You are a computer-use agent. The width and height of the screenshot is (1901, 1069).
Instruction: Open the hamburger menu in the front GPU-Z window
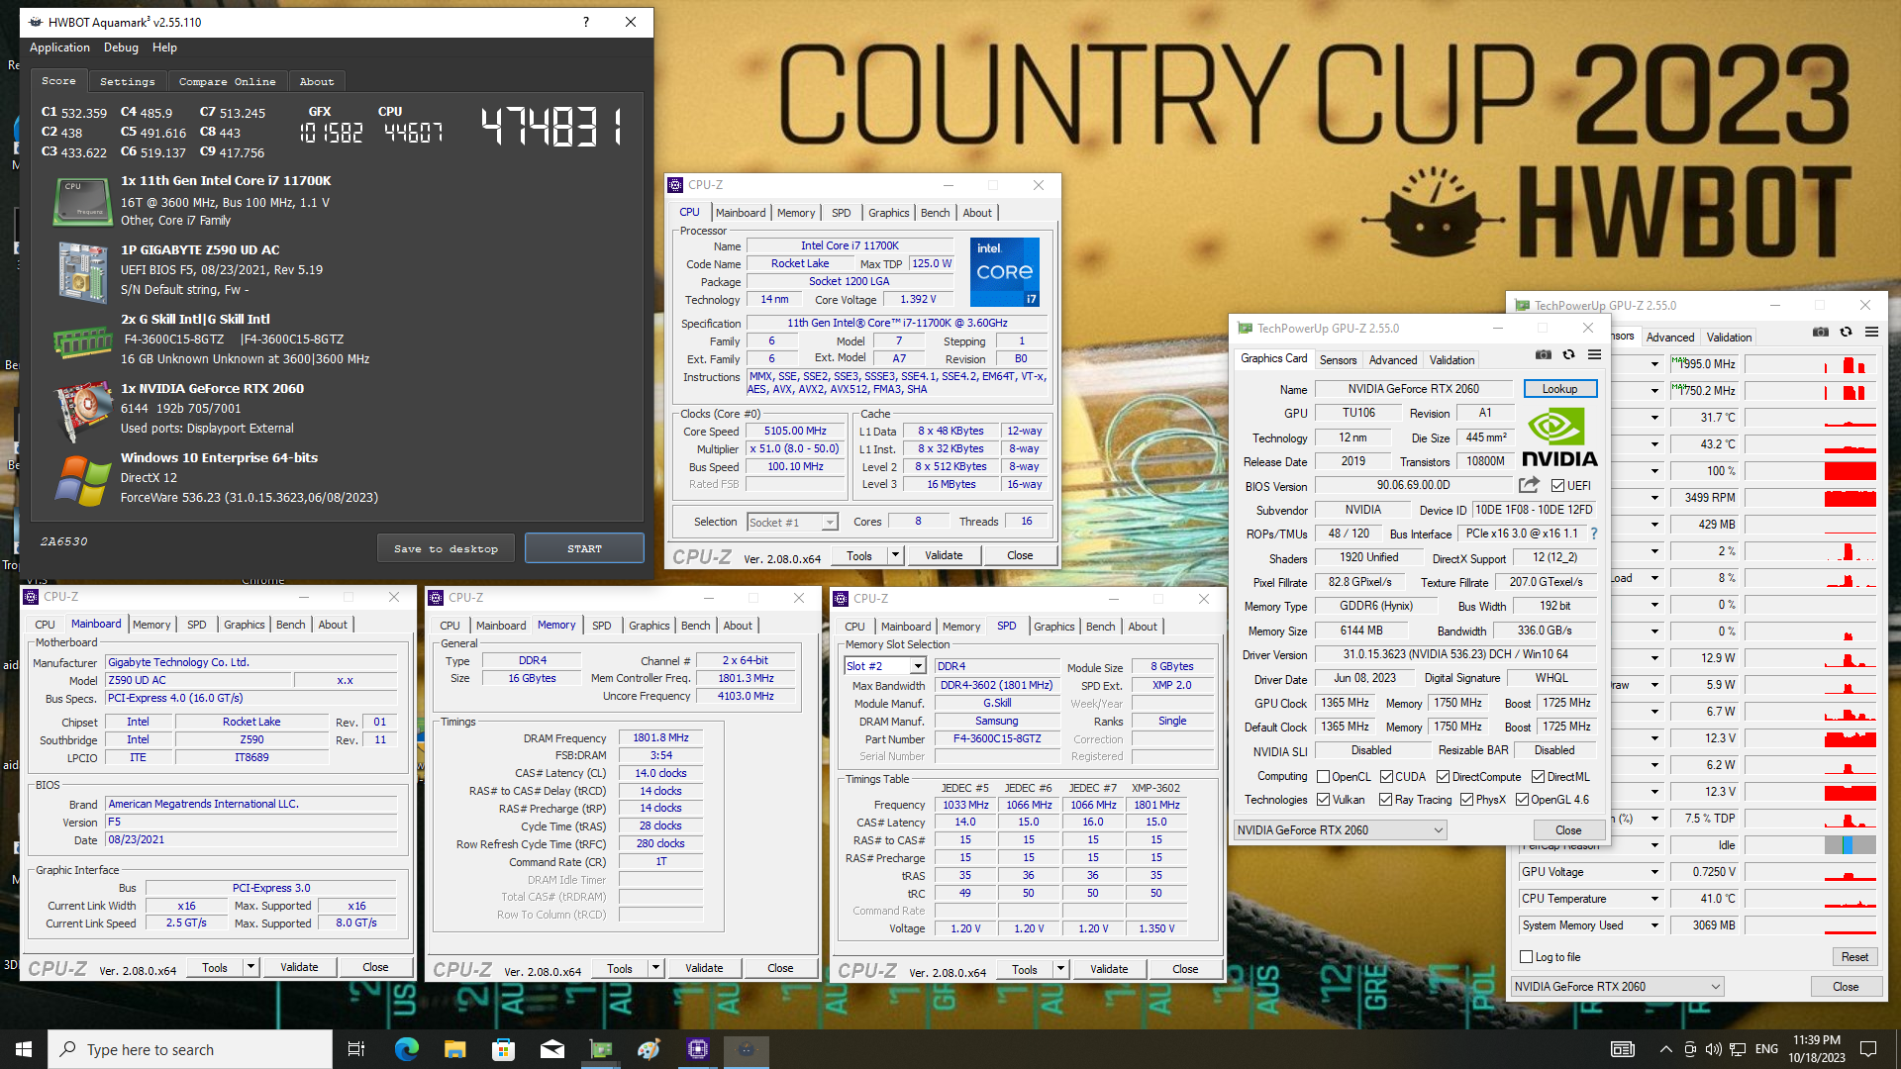tap(1594, 354)
